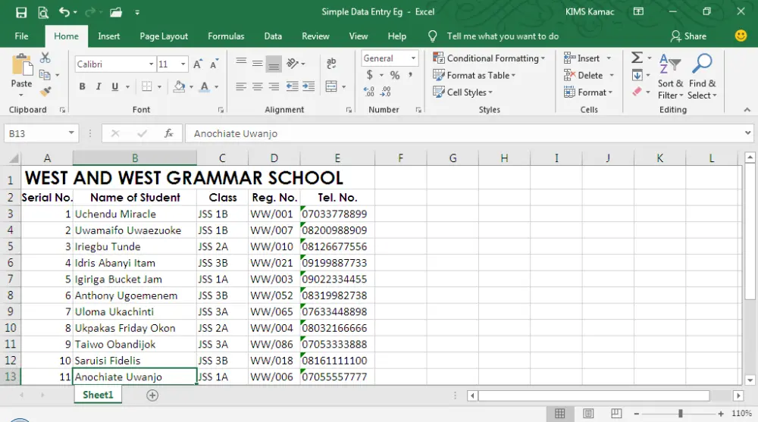Viewport: 758px width, 422px height.
Task: Apply Fill Color paint bucket
Action: 180,86
